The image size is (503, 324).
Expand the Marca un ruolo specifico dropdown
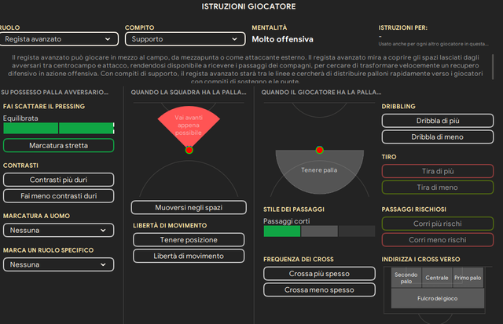(58, 264)
